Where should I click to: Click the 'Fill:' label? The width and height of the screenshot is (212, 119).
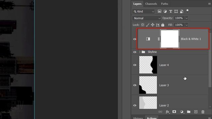tap(171, 25)
